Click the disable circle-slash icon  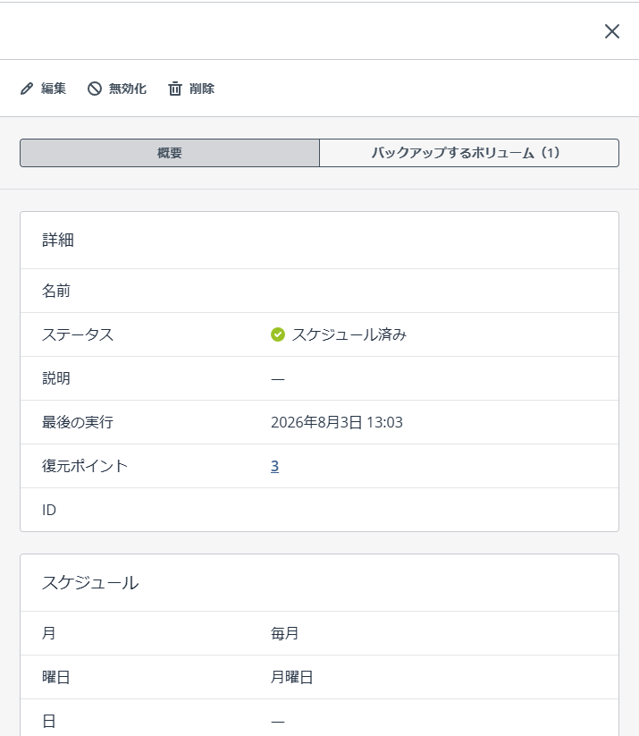(x=95, y=89)
